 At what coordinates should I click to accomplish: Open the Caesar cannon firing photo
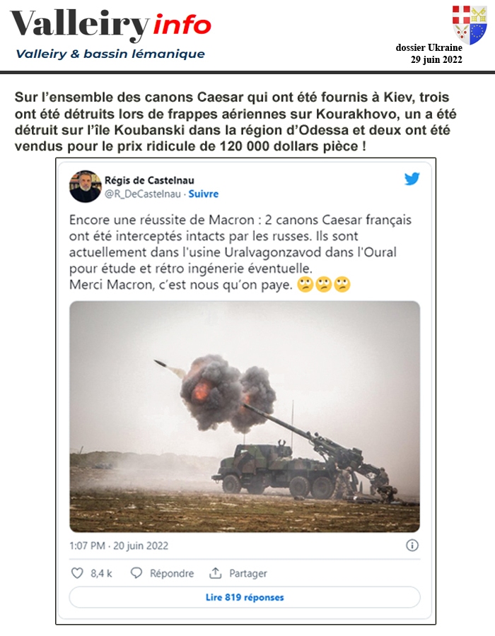click(x=245, y=416)
